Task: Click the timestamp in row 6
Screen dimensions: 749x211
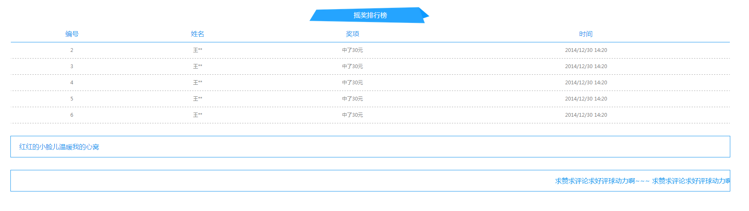Action: pos(586,115)
